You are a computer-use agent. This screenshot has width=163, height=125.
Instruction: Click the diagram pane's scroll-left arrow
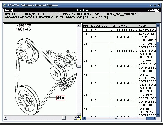click(x=6, y=118)
